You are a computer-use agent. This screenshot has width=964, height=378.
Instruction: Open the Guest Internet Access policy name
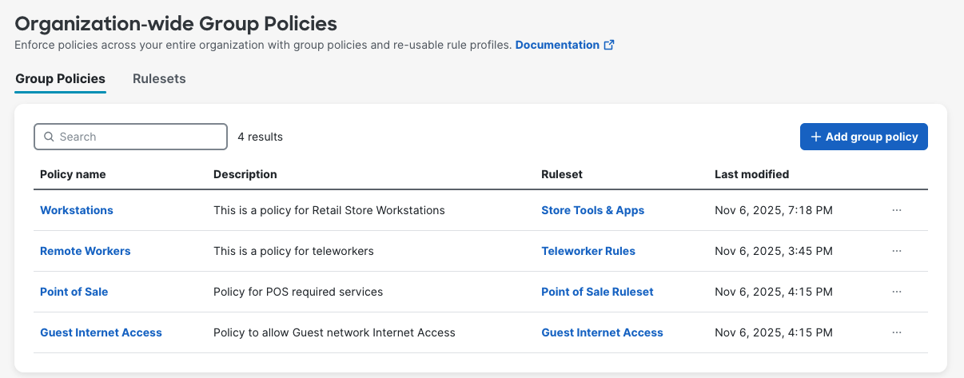tap(101, 332)
